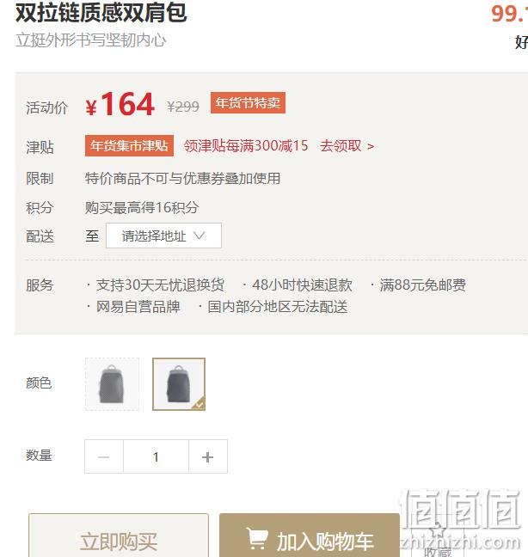Image resolution: width=528 pixels, height=557 pixels.
Task: Click the 领津贴每满300减15 promotion text
Action: point(246,145)
